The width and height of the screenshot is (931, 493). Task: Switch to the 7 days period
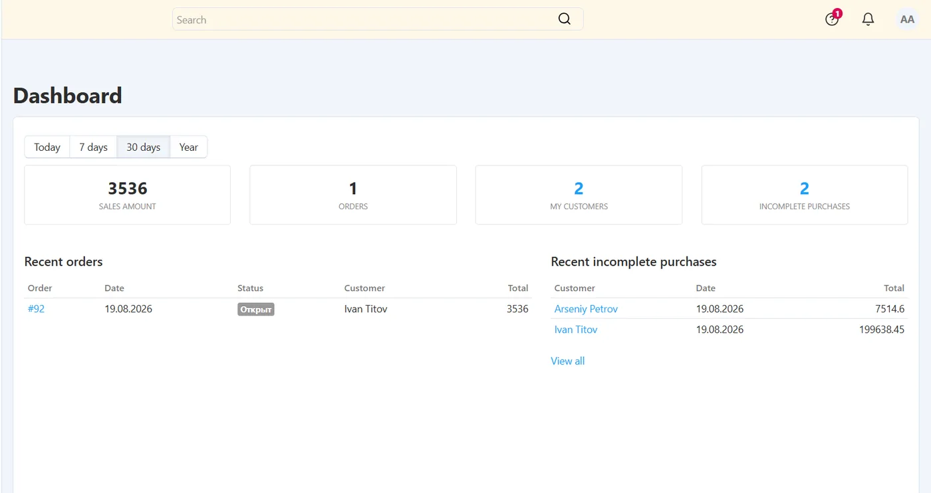tap(93, 147)
